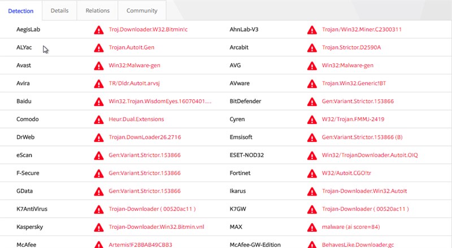Click the warning triangle for Fortinet result

coord(311,173)
